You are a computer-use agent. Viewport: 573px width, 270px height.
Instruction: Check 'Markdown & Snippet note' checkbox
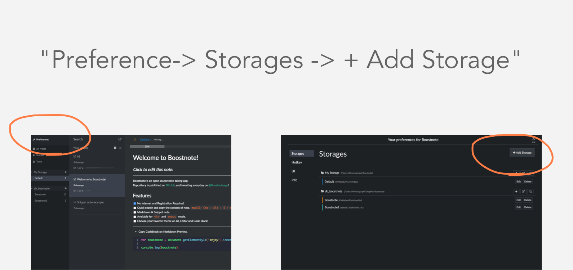[135, 212]
